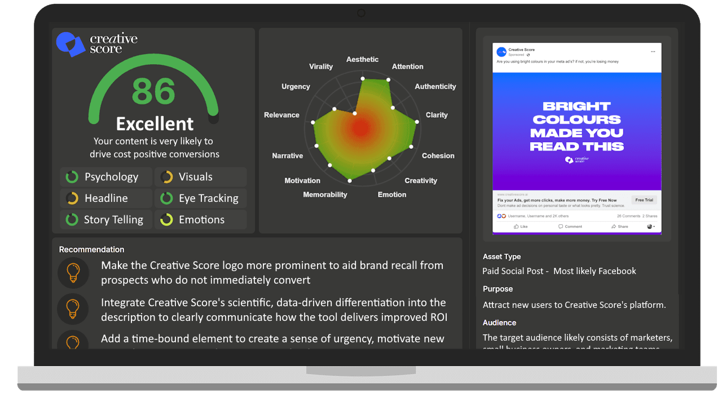The height and width of the screenshot is (406, 722).
Task: Select the Relevance label on the radar chart
Action: point(281,114)
